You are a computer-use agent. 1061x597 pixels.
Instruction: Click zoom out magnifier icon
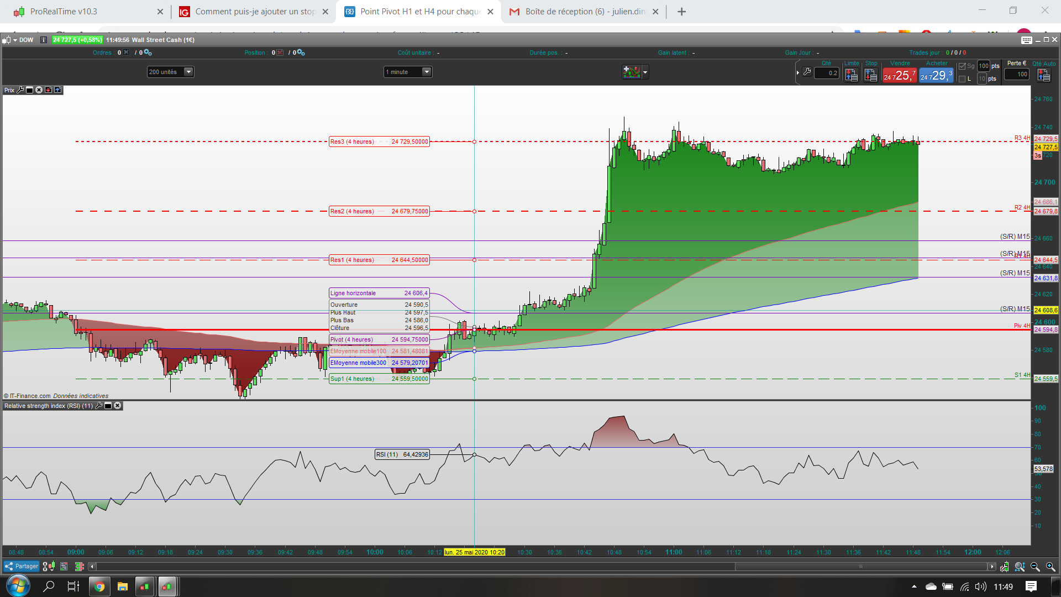pos(1035,567)
